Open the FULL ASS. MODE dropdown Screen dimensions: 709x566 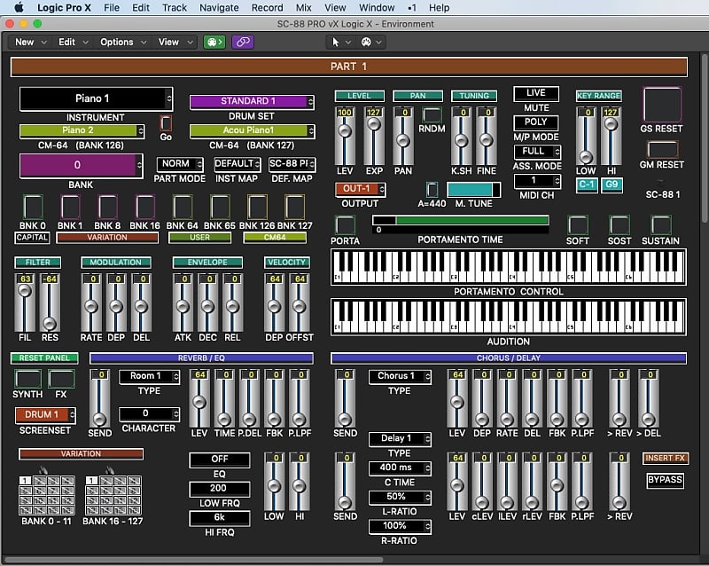537,151
